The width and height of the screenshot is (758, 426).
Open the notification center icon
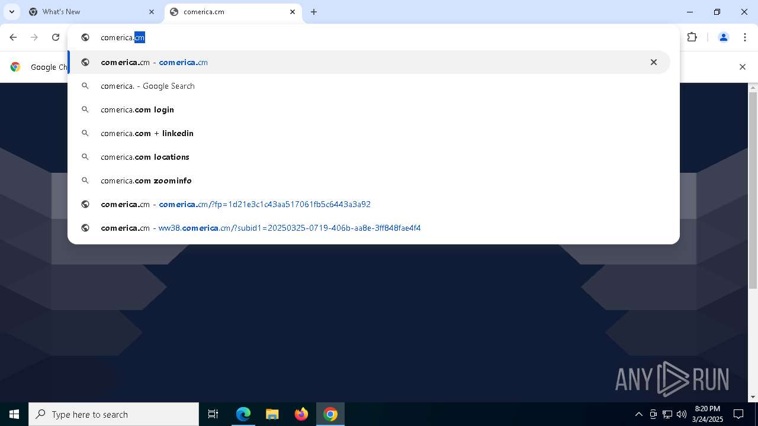[x=738, y=414]
